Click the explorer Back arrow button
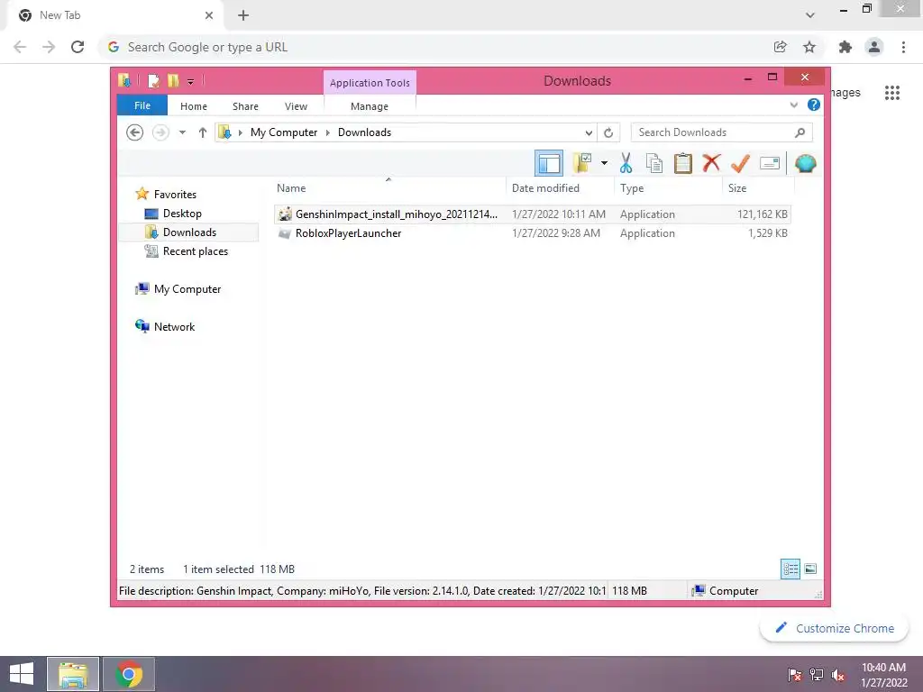 (135, 132)
